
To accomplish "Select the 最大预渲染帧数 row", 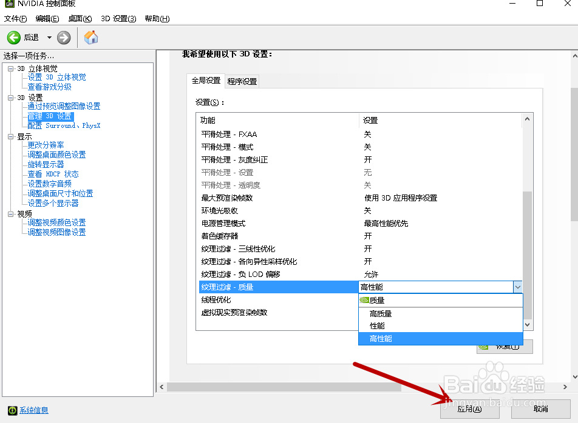I will pyautogui.click(x=360, y=198).
